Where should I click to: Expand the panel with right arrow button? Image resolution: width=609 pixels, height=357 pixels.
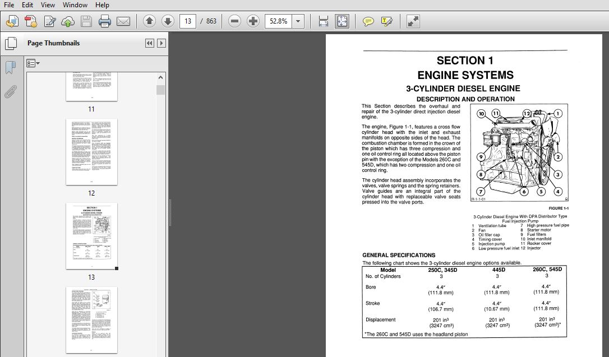coord(162,43)
